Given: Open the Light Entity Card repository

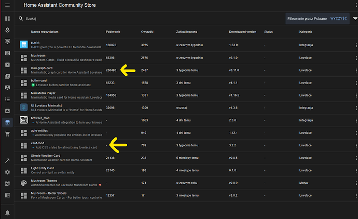Looking at the screenshot, I should [186, 170].
